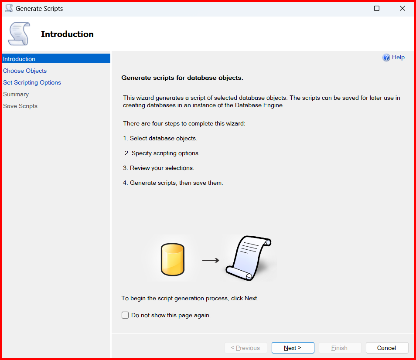
Task: Cancel the Generate Scripts wizard
Action: tap(387, 348)
